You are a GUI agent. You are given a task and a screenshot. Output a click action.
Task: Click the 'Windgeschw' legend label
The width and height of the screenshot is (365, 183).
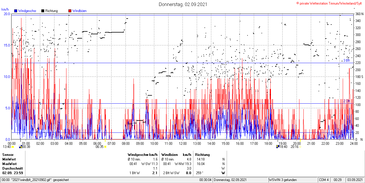click(27, 11)
